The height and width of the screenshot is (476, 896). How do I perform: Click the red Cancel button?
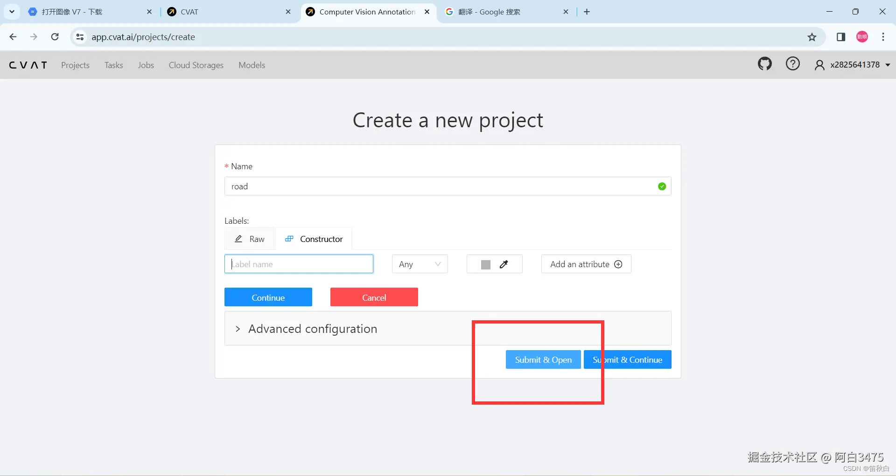coord(374,297)
